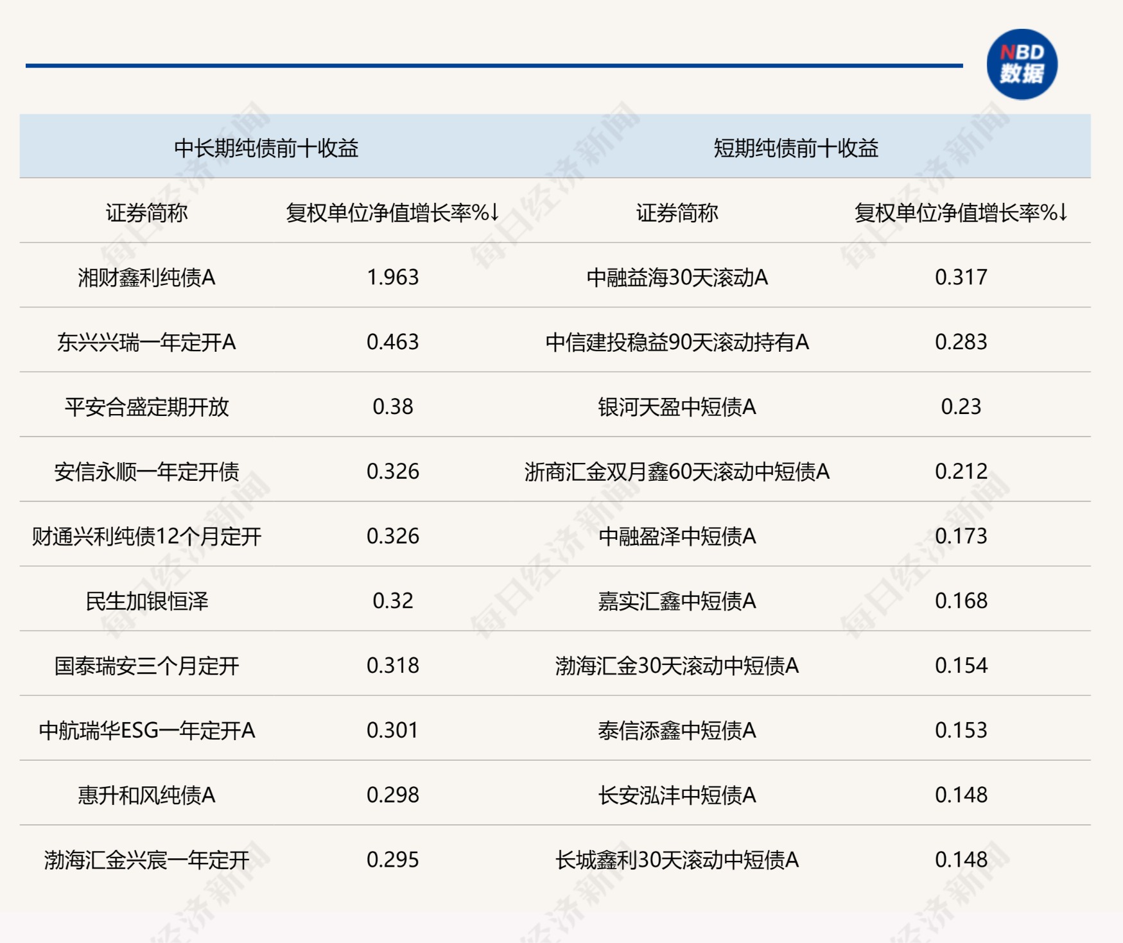Open 中融益海30天滚动A fund entry
Viewport: 1123px width, 943px height.
click(x=677, y=277)
